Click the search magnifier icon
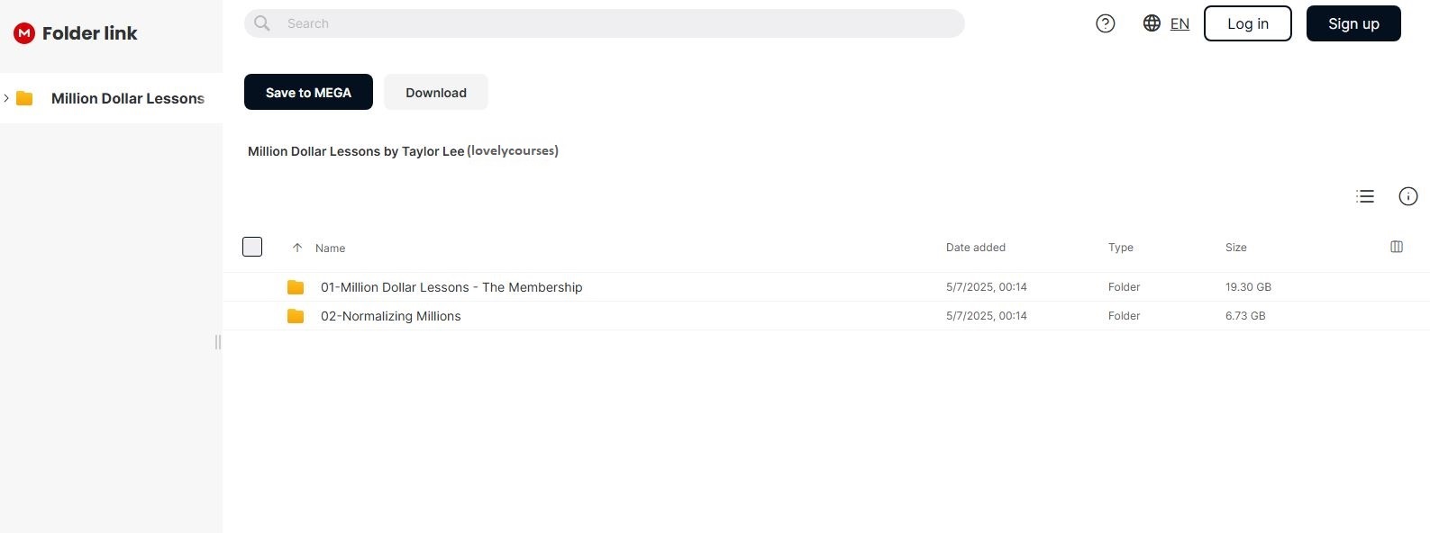The height and width of the screenshot is (533, 1430). point(262,23)
